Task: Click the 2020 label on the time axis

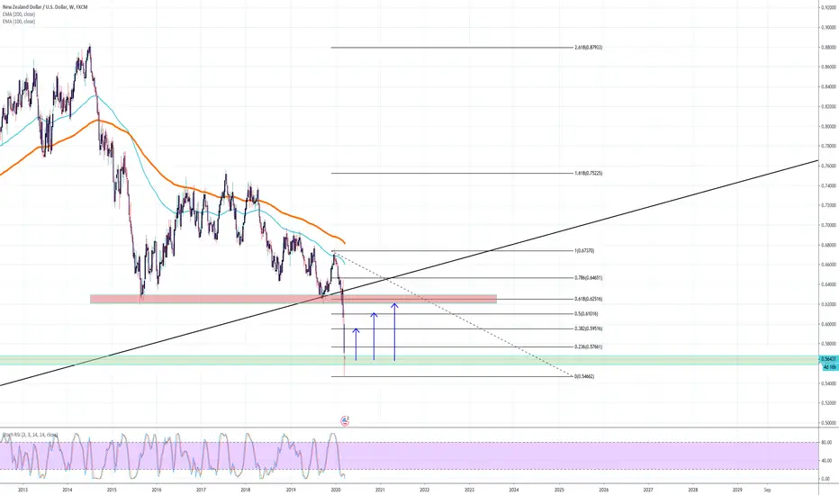Action: 336,490
